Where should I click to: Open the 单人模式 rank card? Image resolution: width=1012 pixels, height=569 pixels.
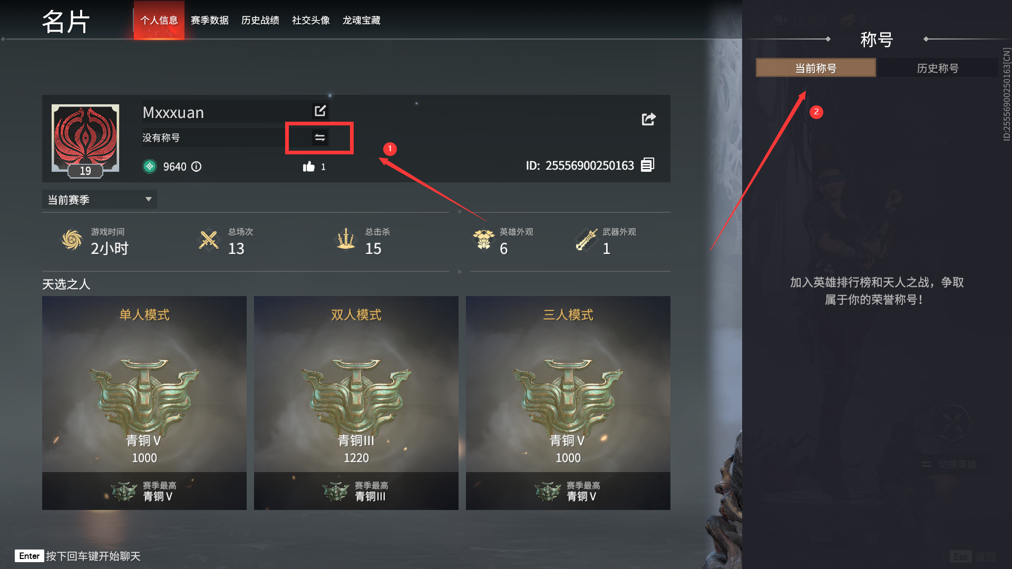pos(144,403)
